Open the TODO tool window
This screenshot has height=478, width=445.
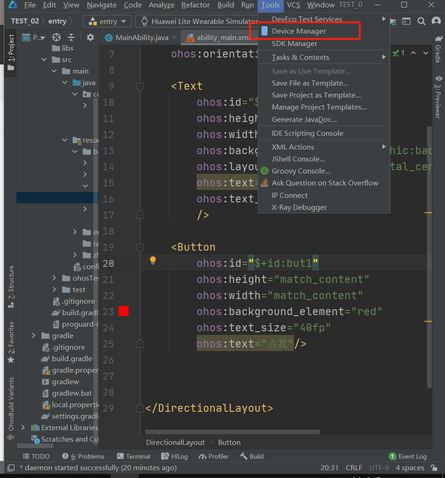point(36,456)
